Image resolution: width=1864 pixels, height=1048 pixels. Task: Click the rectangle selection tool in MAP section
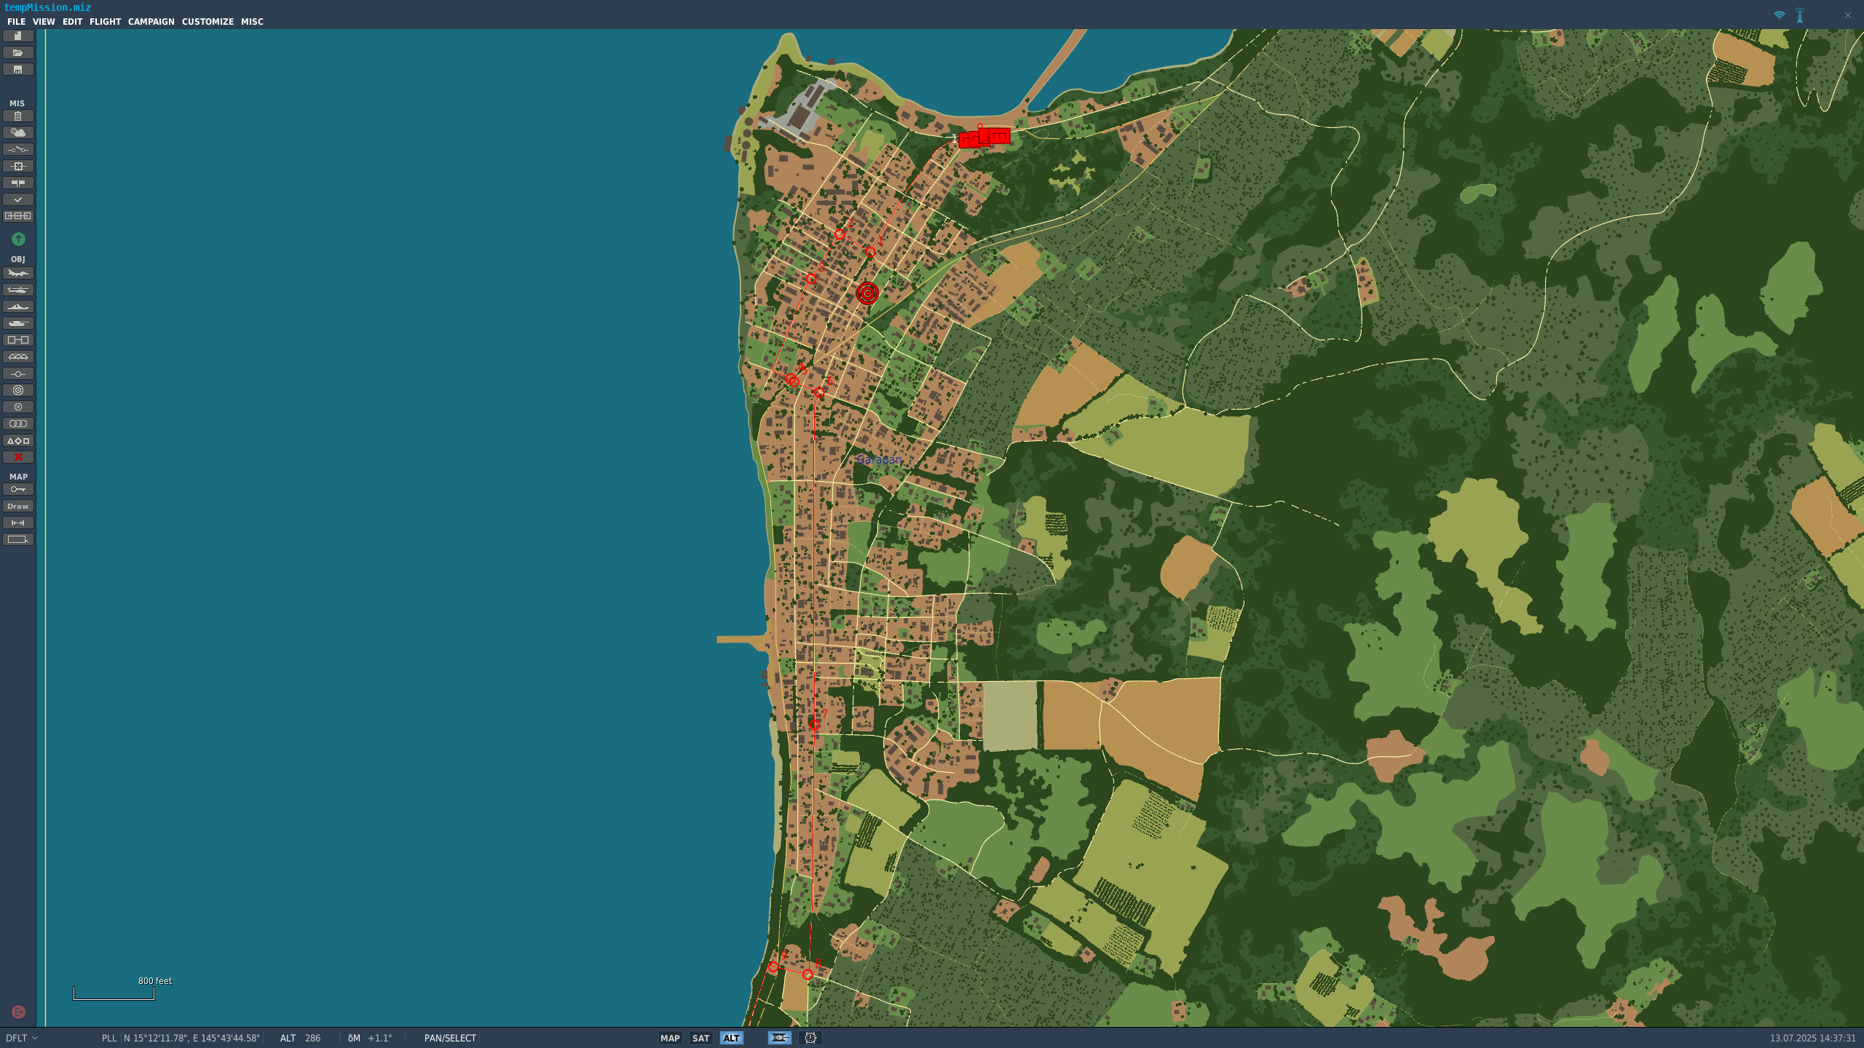pos(18,539)
